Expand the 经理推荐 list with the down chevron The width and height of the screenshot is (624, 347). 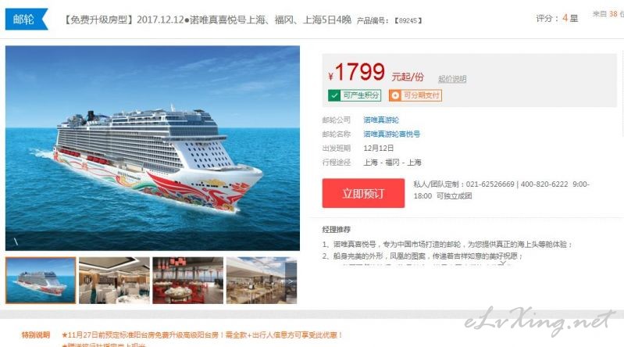click(503, 263)
